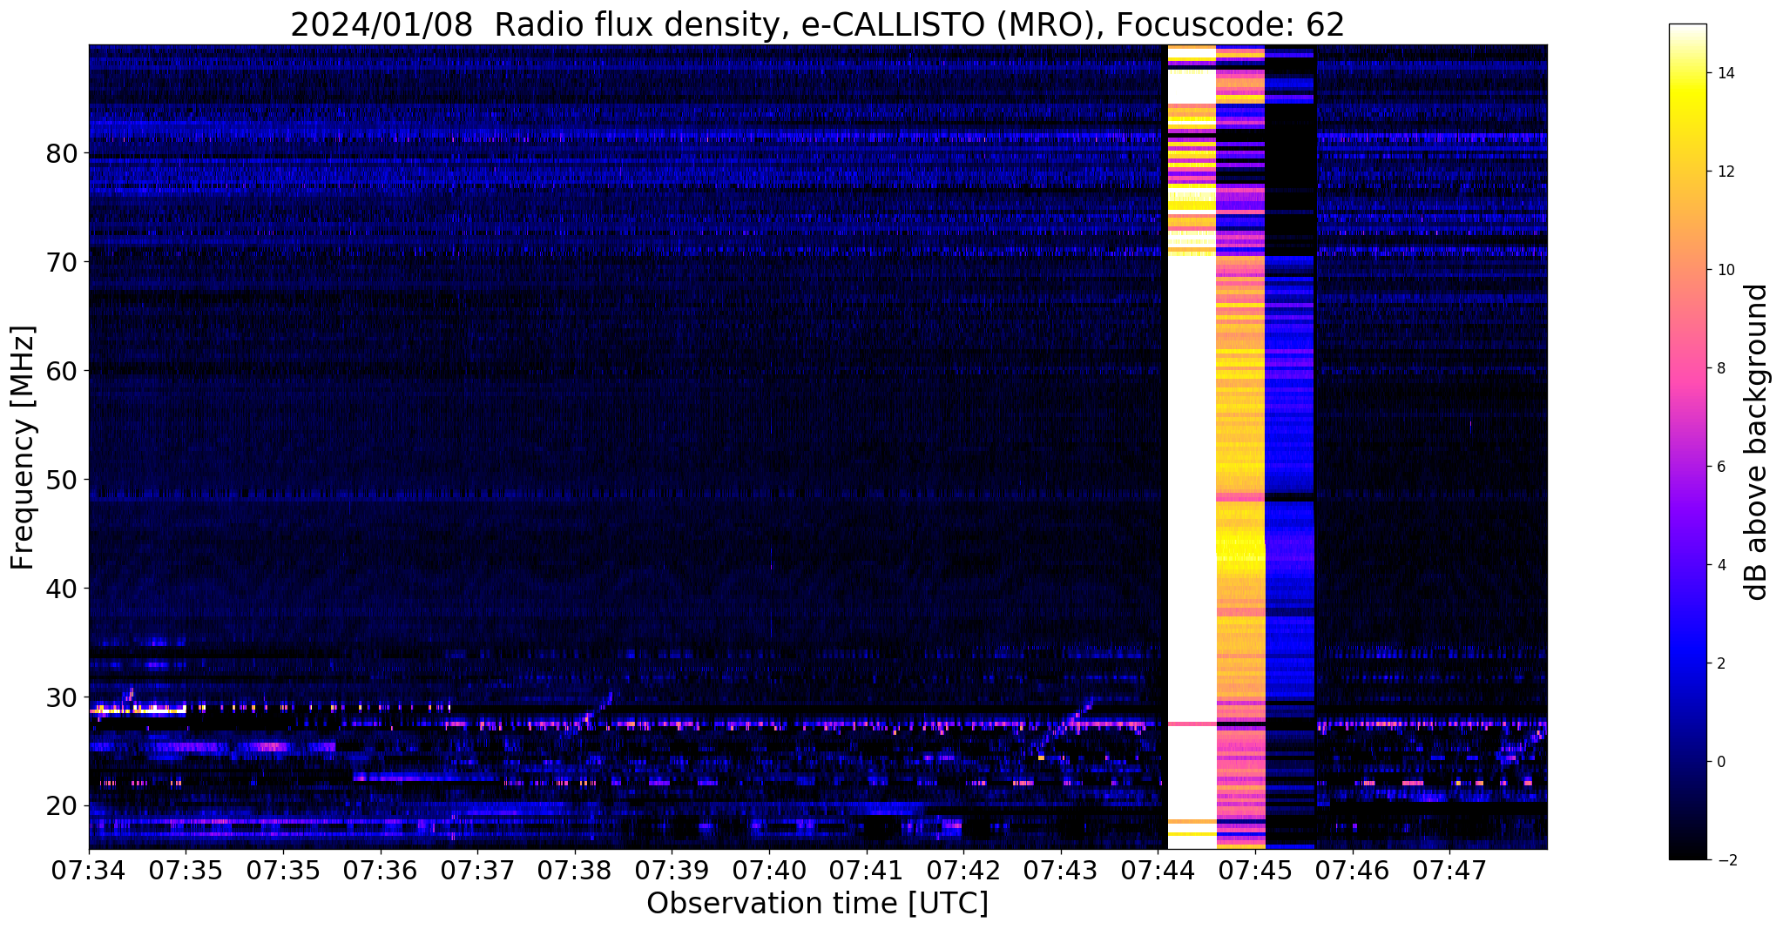Select the 80 MHz frequency tick label
1783x929 pixels.
(62, 154)
